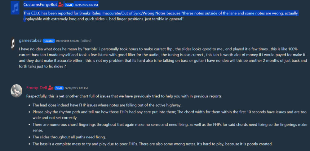
Task: Open the Emmy-Dell username profile link
Action: [x=37, y=88]
